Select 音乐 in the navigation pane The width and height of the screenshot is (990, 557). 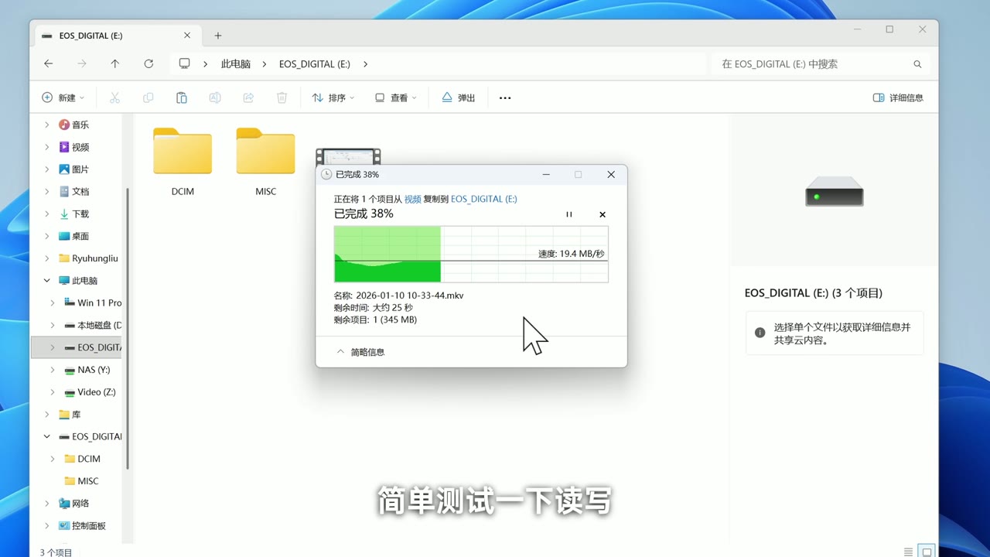pos(80,125)
